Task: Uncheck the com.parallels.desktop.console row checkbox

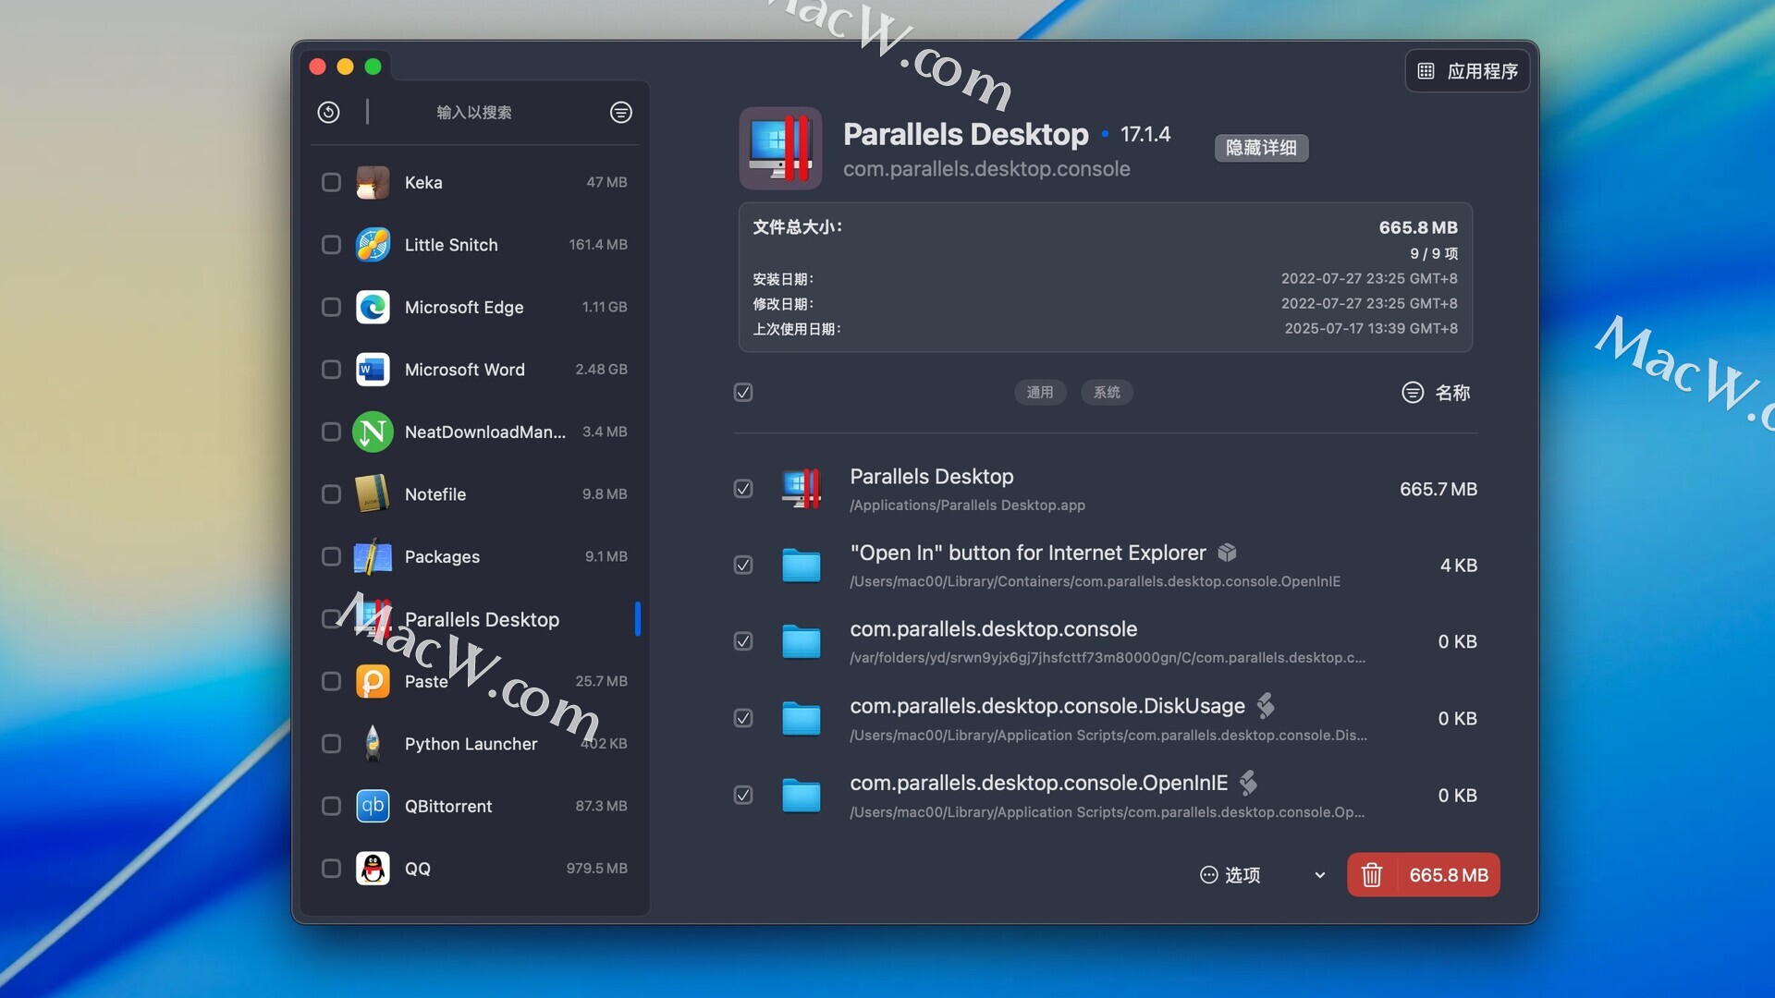Action: point(743,641)
